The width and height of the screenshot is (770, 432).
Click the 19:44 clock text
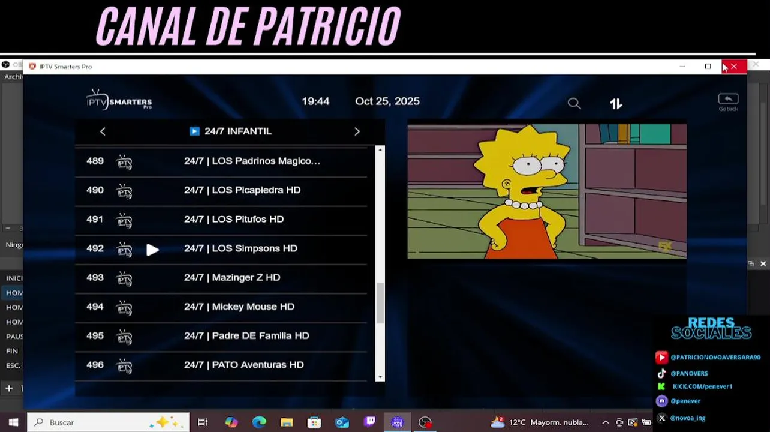point(315,101)
